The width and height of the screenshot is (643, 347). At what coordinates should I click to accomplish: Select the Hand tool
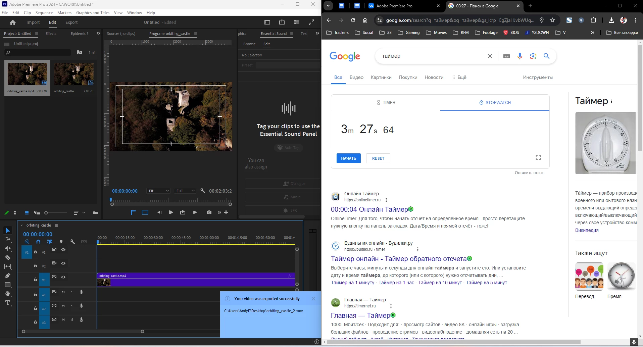(x=8, y=294)
